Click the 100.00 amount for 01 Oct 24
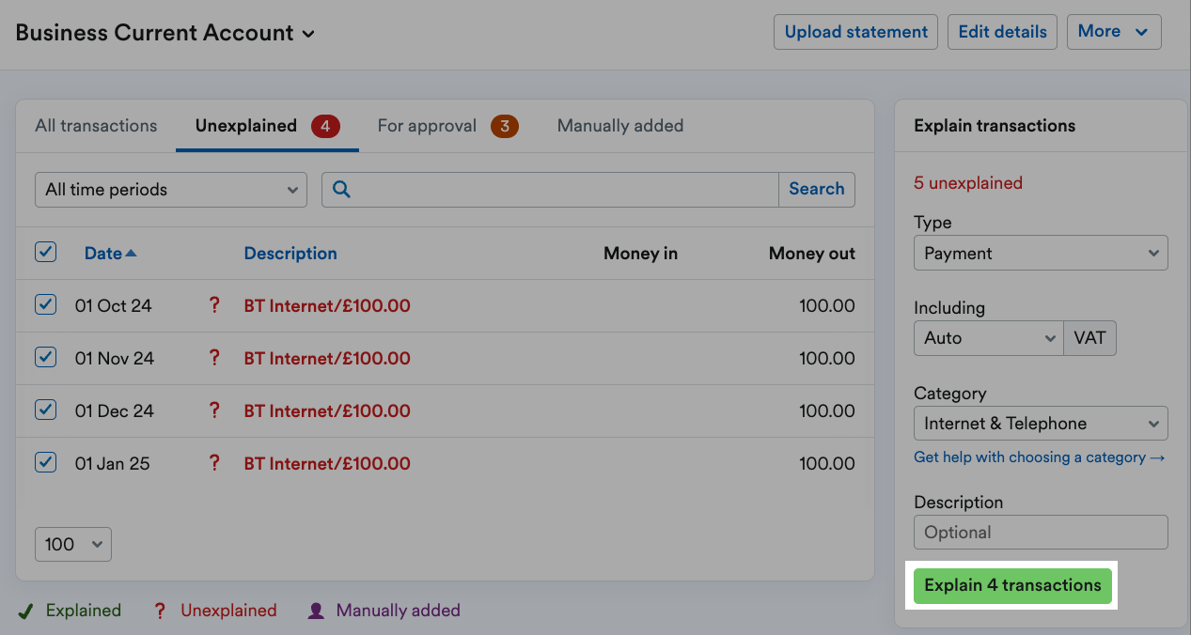This screenshot has height=635, width=1191. 827,306
